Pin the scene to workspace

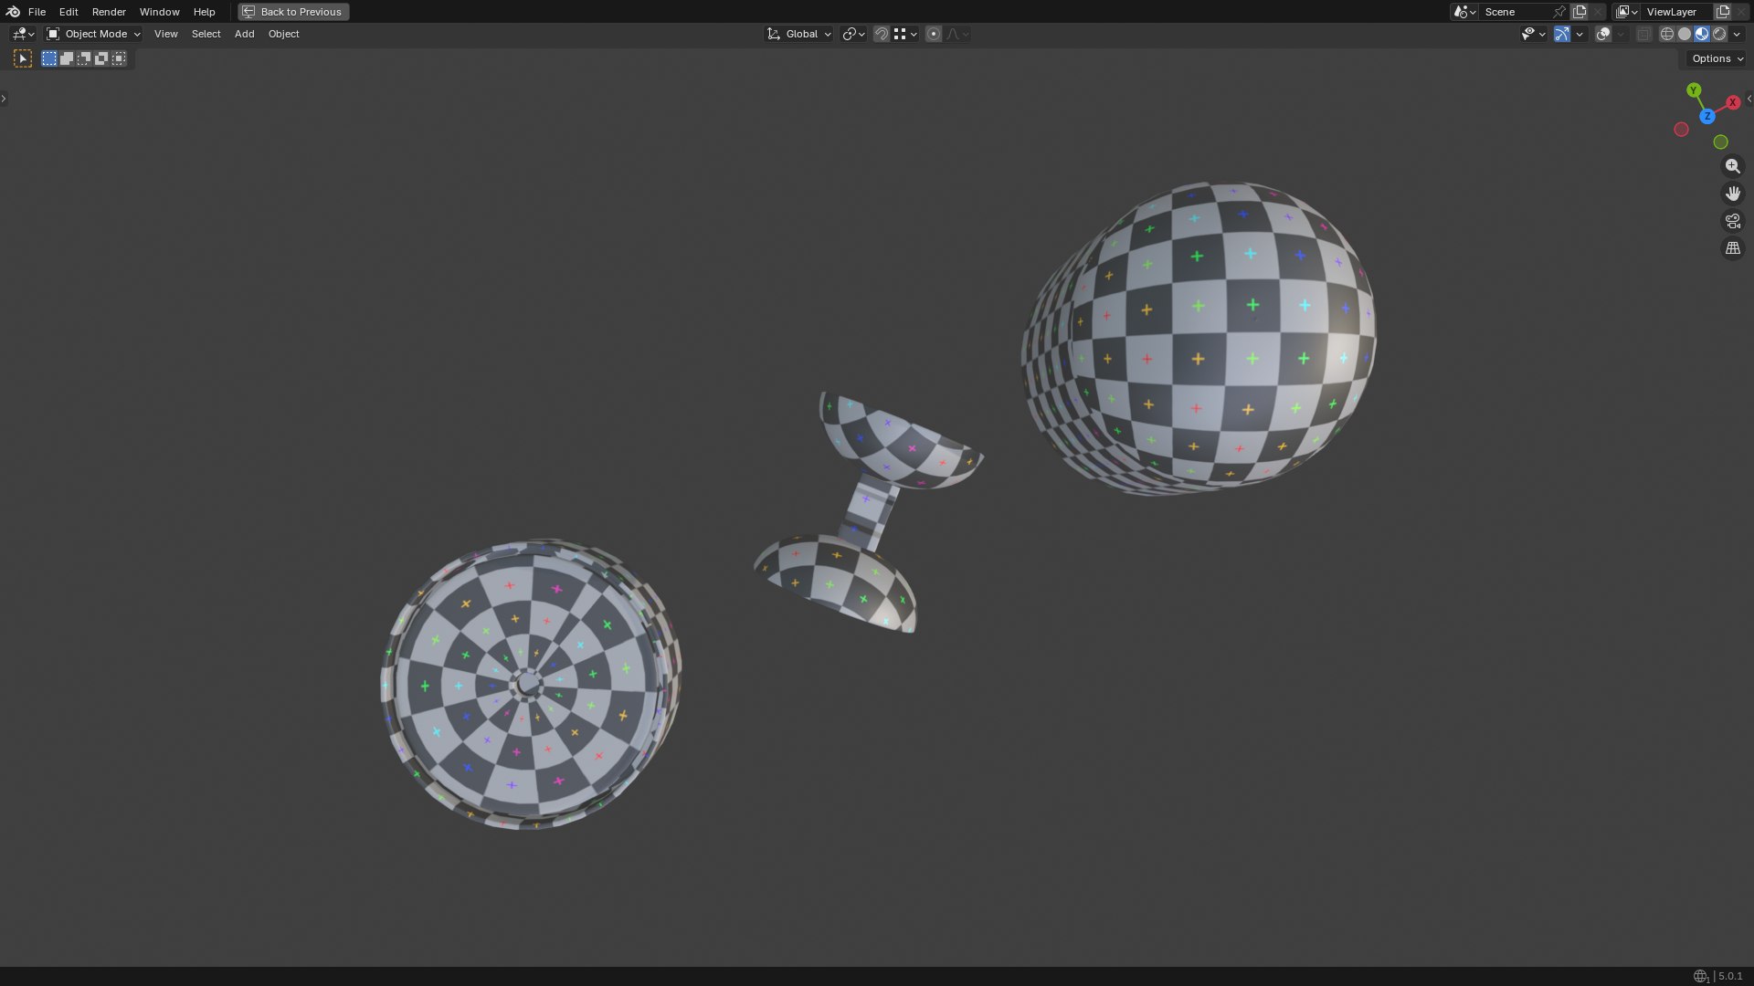click(x=1559, y=12)
